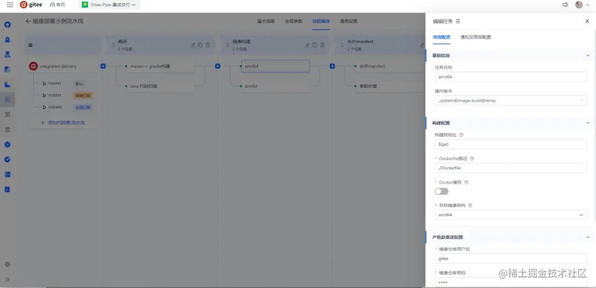596x288 pixels.
Task: Toggle the Docker缓存 switch
Action: point(441,191)
